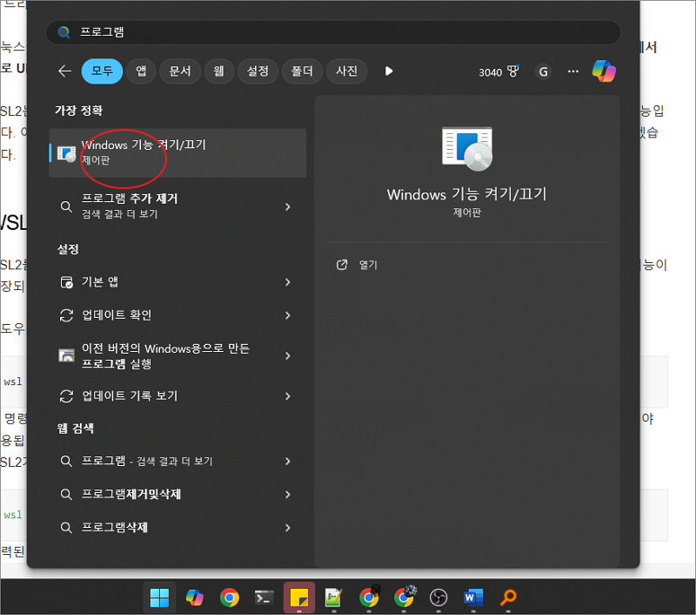
Task: Expand 프로그램 - 검색 결과 더 보기 chevron
Action: (x=288, y=462)
